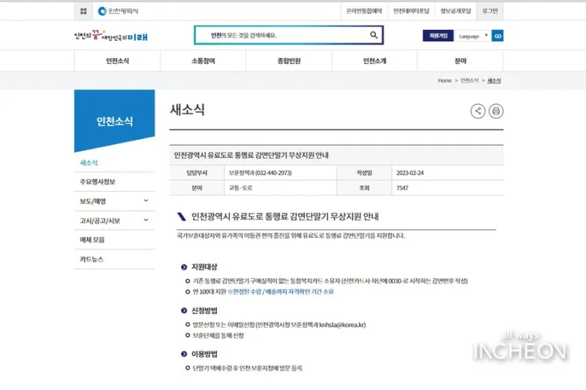The width and height of the screenshot is (586, 390).
Task: Click the 담당부서 table label
Action: pyautogui.click(x=197, y=173)
